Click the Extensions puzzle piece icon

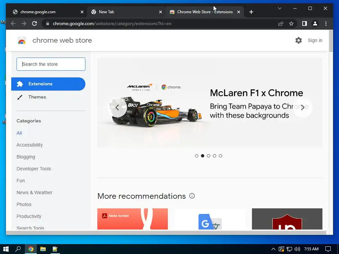click(20, 84)
